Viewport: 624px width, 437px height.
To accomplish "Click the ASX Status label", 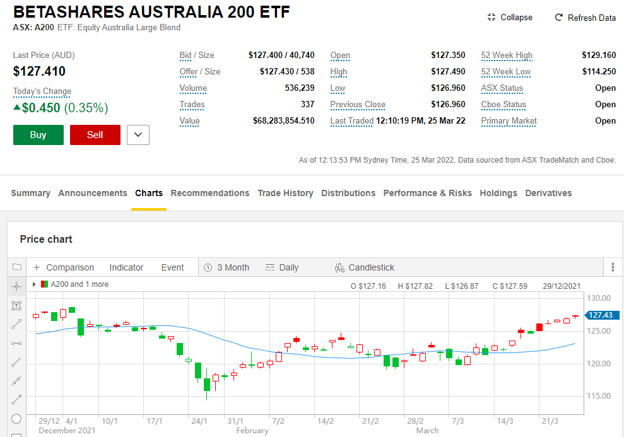I will pos(502,88).
